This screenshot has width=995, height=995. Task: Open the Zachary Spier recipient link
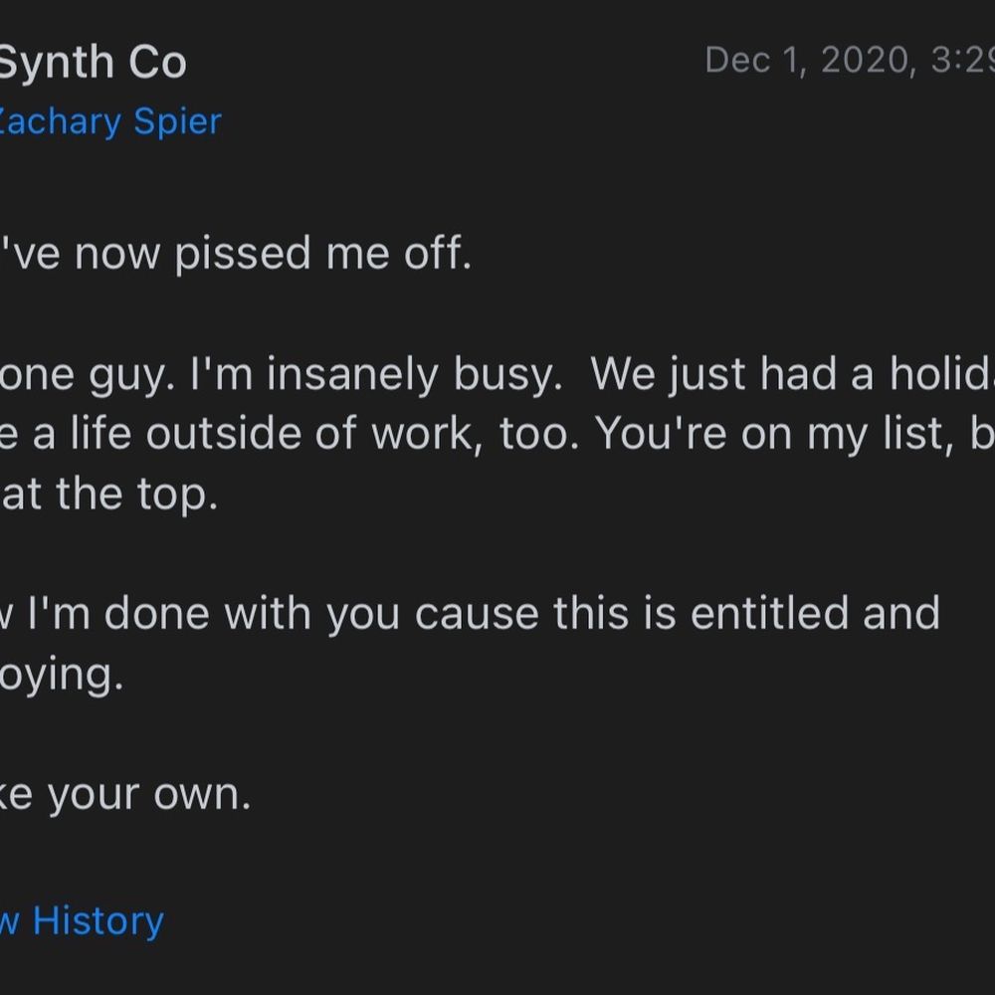click(x=109, y=121)
